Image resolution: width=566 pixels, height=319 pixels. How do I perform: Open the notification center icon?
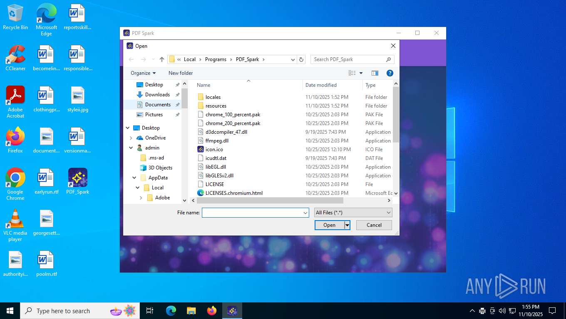552,311
